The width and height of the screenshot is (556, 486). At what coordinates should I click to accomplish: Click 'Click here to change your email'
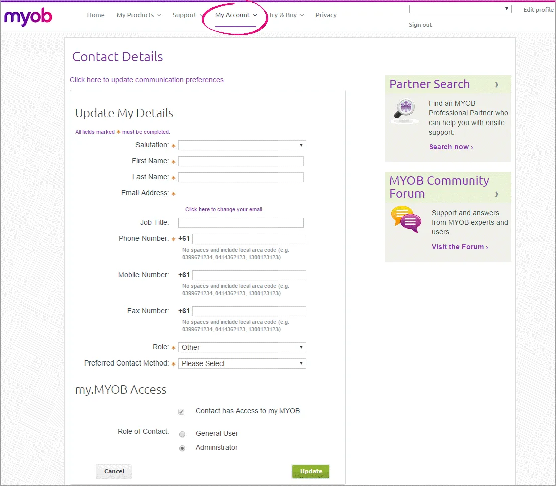pyautogui.click(x=223, y=209)
